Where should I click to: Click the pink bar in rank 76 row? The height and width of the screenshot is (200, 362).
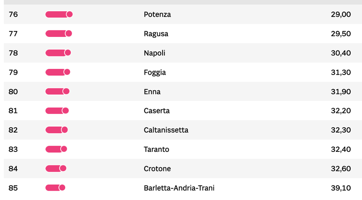click(58, 14)
